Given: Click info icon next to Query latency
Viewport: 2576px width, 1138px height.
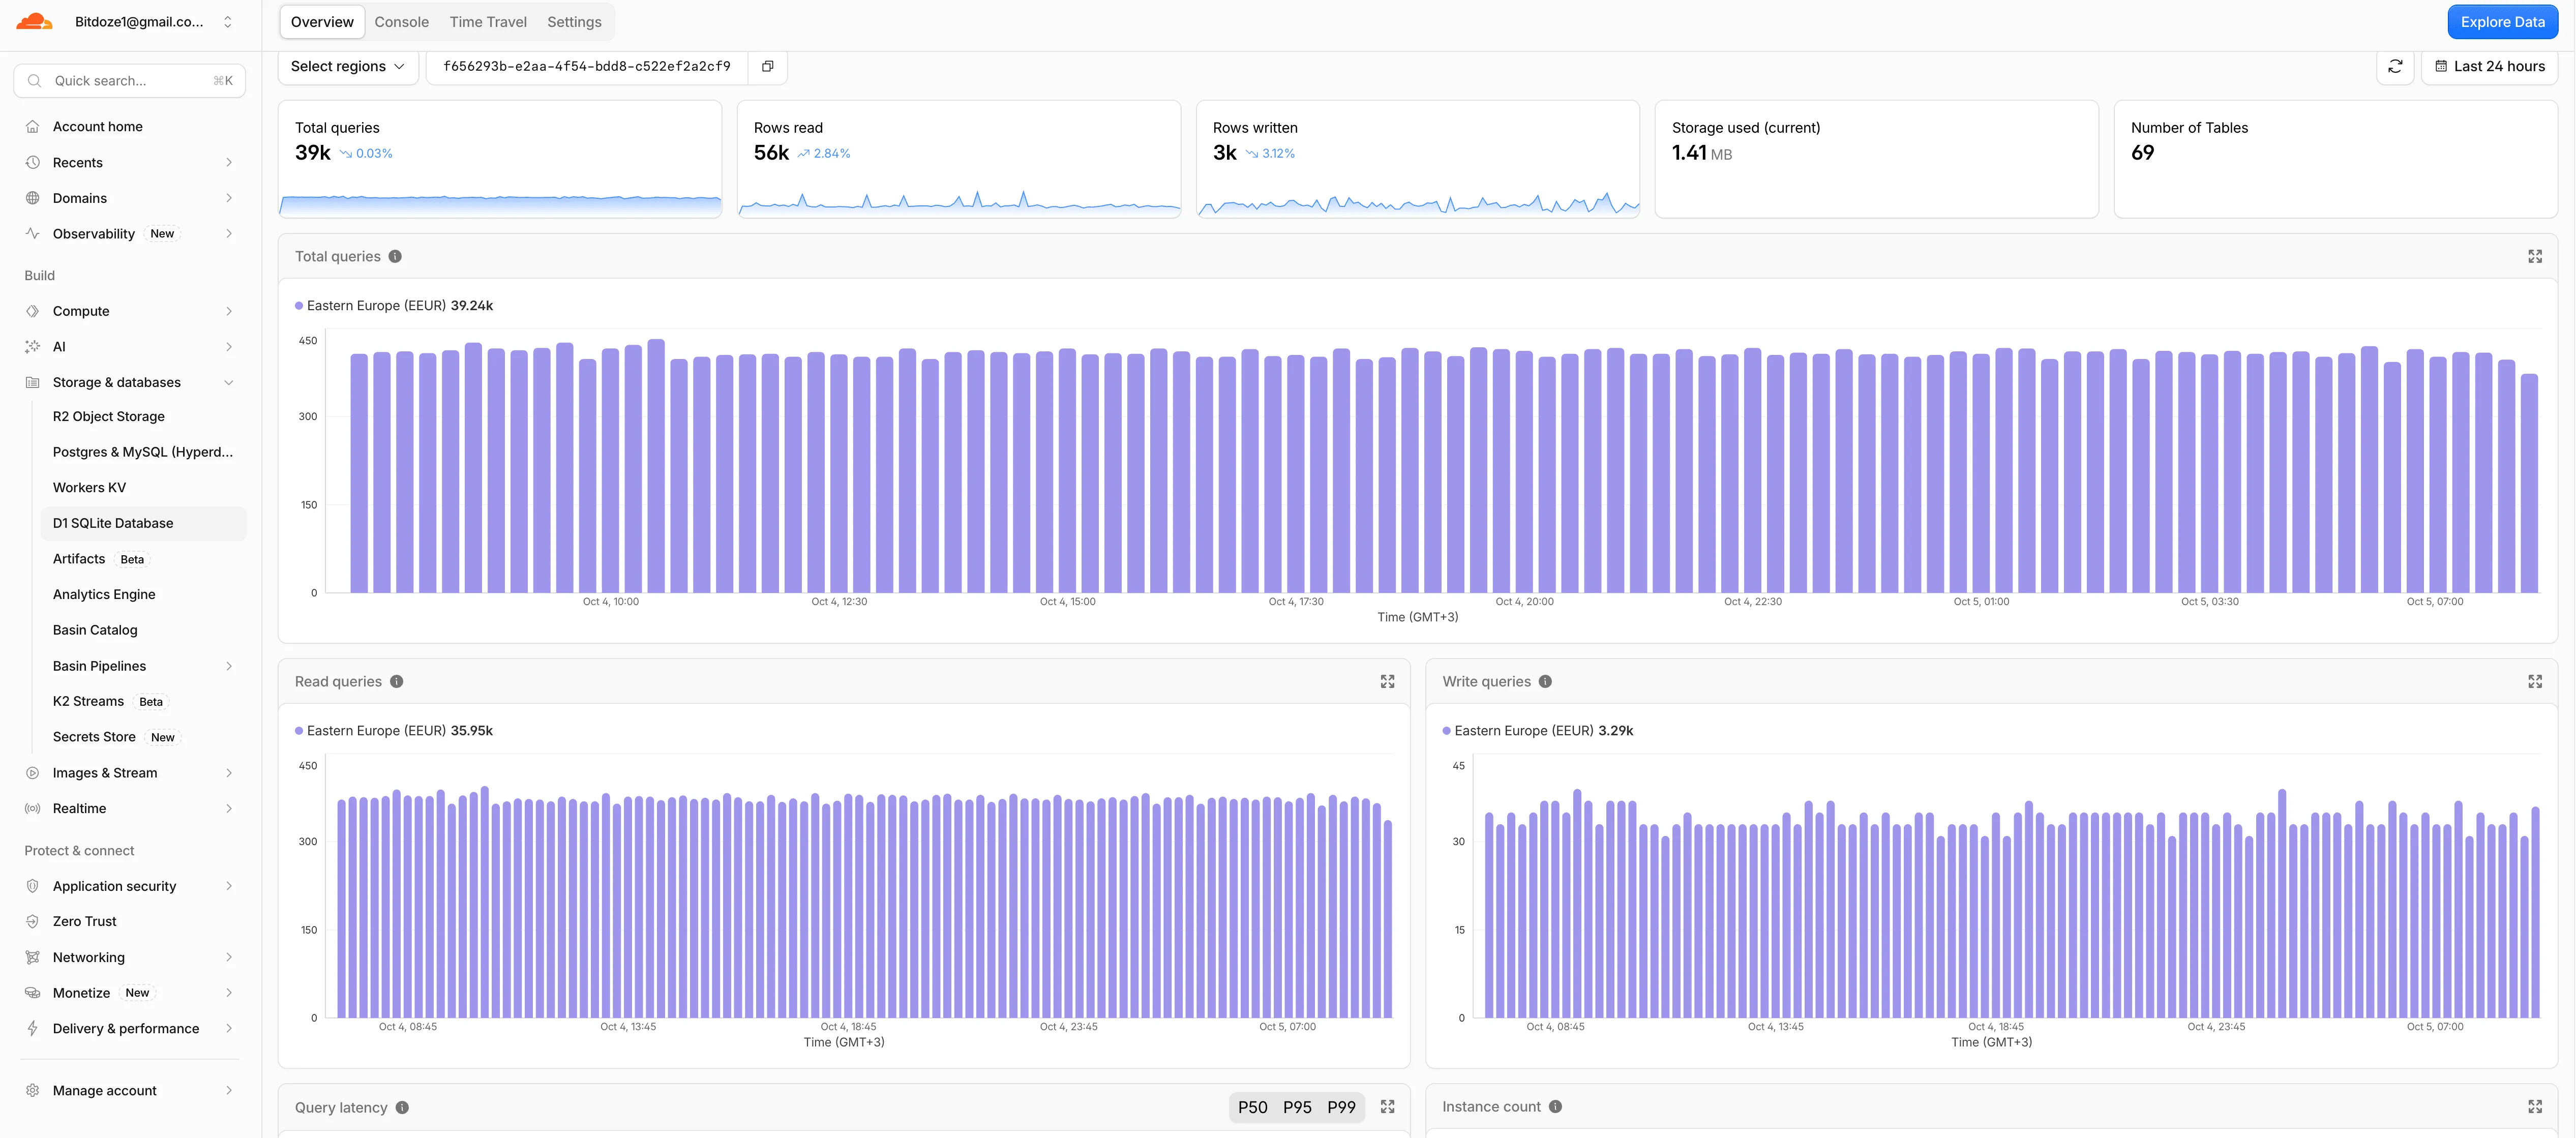Looking at the screenshot, I should (x=402, y=1107).
